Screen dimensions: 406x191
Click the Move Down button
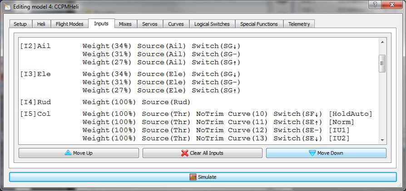coord(326,153)
